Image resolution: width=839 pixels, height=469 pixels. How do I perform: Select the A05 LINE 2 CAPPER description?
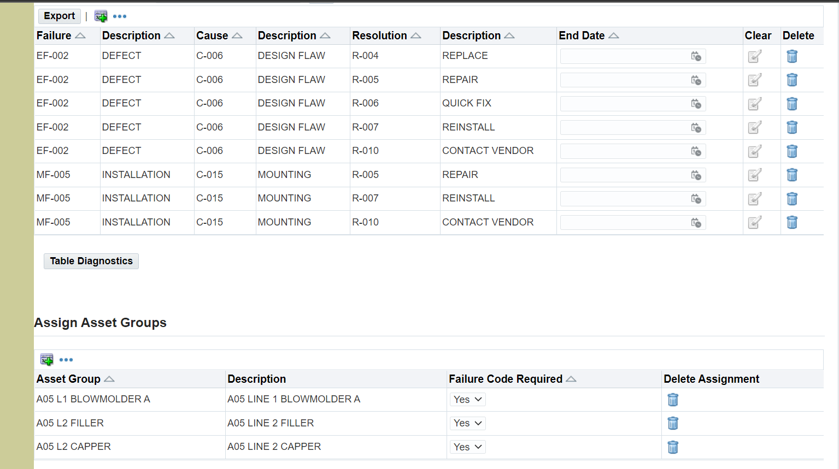click(x=274, y=447)
